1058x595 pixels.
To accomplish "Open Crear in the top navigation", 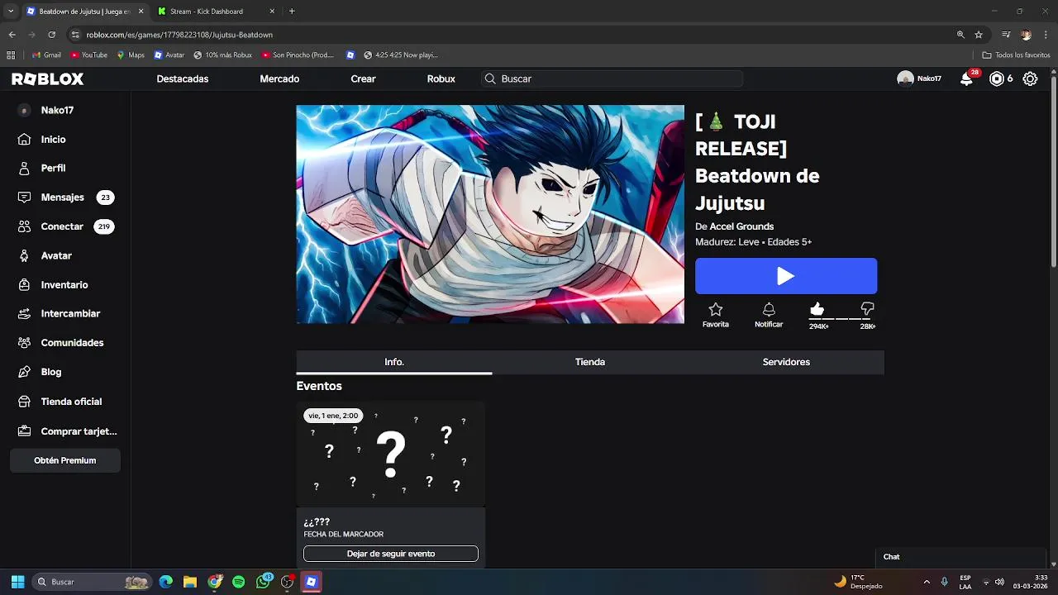I will click(x=363, y=79).
